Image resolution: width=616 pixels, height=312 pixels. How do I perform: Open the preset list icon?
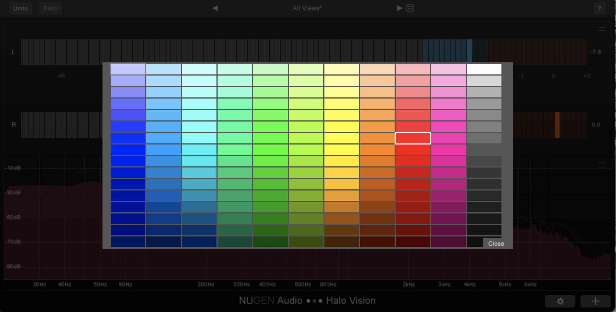[x=410, y=8]
